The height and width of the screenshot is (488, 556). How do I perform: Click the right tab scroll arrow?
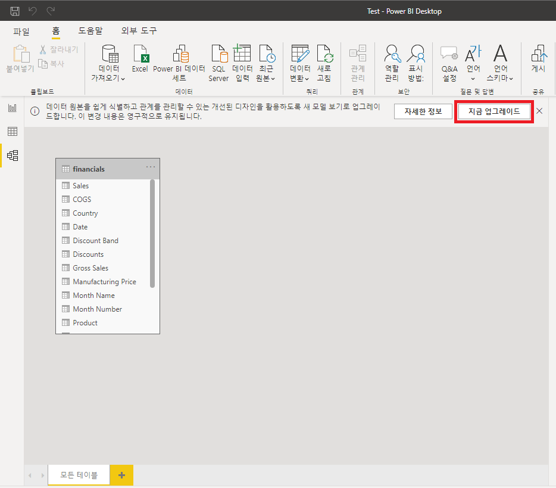(x=42, y=475)
